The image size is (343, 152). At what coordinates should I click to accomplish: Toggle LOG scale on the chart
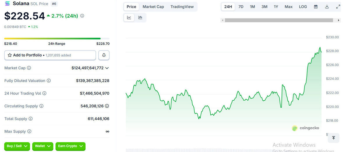click(x=303, y=7)
